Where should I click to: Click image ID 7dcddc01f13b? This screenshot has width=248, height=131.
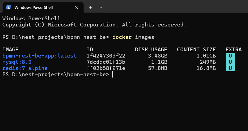click(x=106, y=62)
